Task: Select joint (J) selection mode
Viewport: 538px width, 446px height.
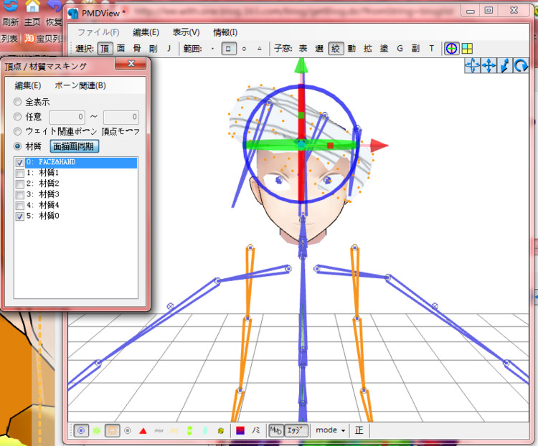Action: click(x=169, y=48)
